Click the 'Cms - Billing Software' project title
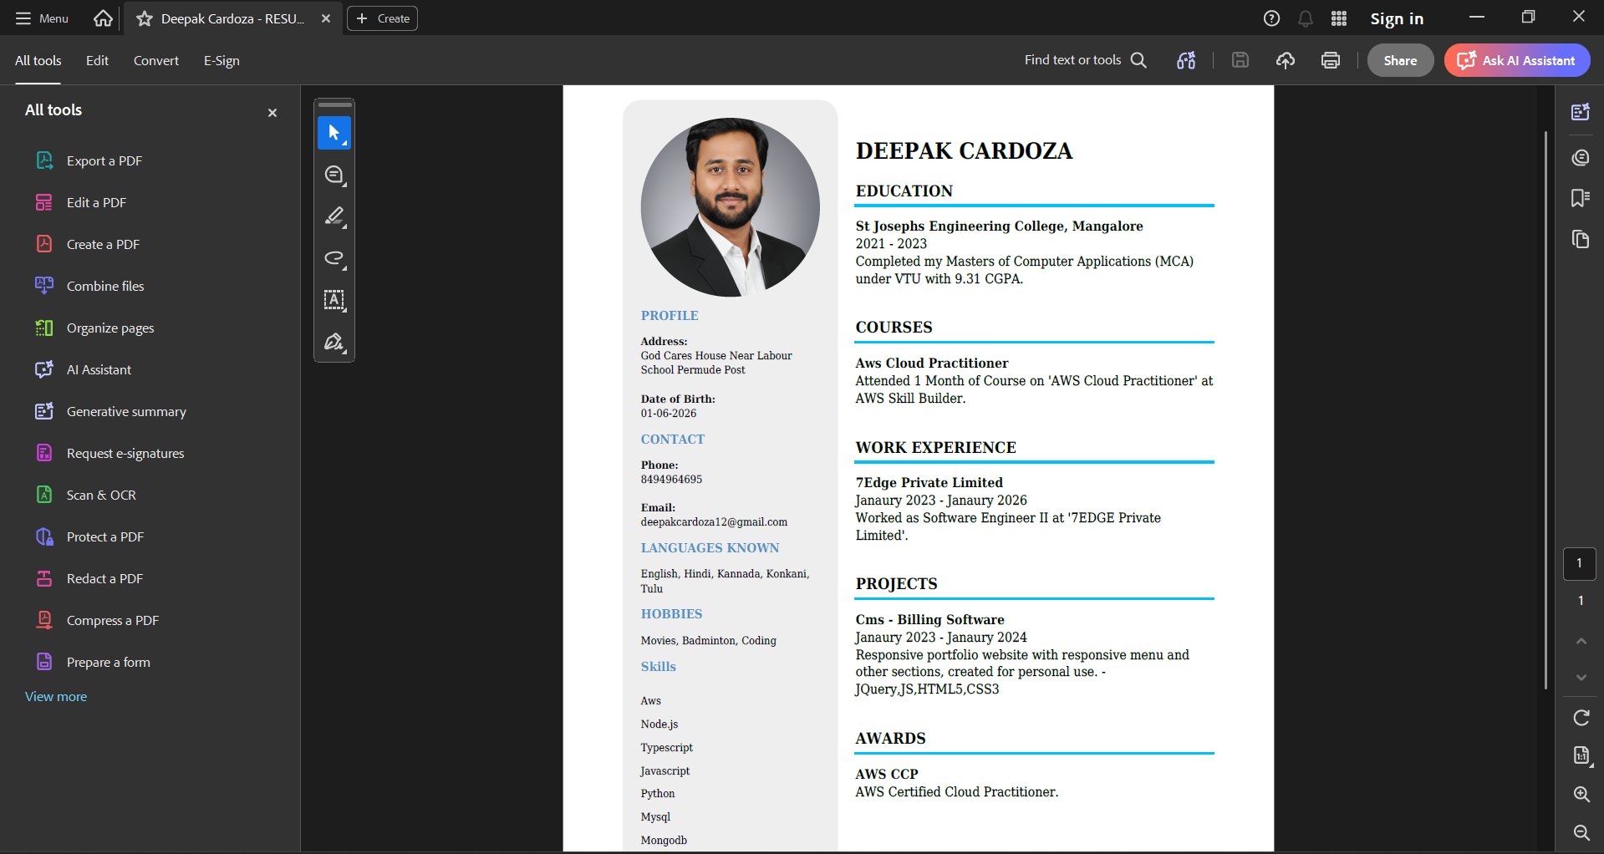1604x854 pixels. (x=929, y=619)
